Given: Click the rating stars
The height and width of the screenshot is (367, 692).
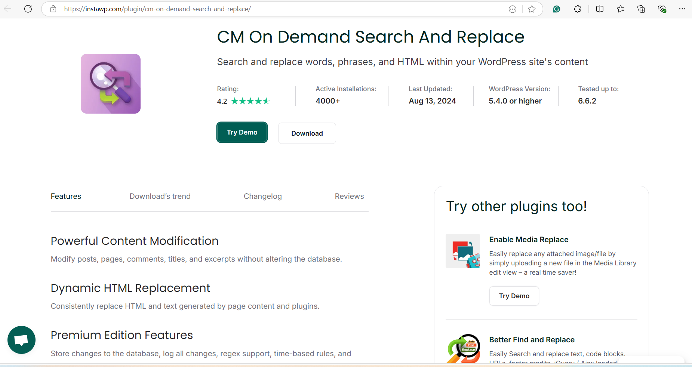Looking at the screenshot, I should [250, 101].
